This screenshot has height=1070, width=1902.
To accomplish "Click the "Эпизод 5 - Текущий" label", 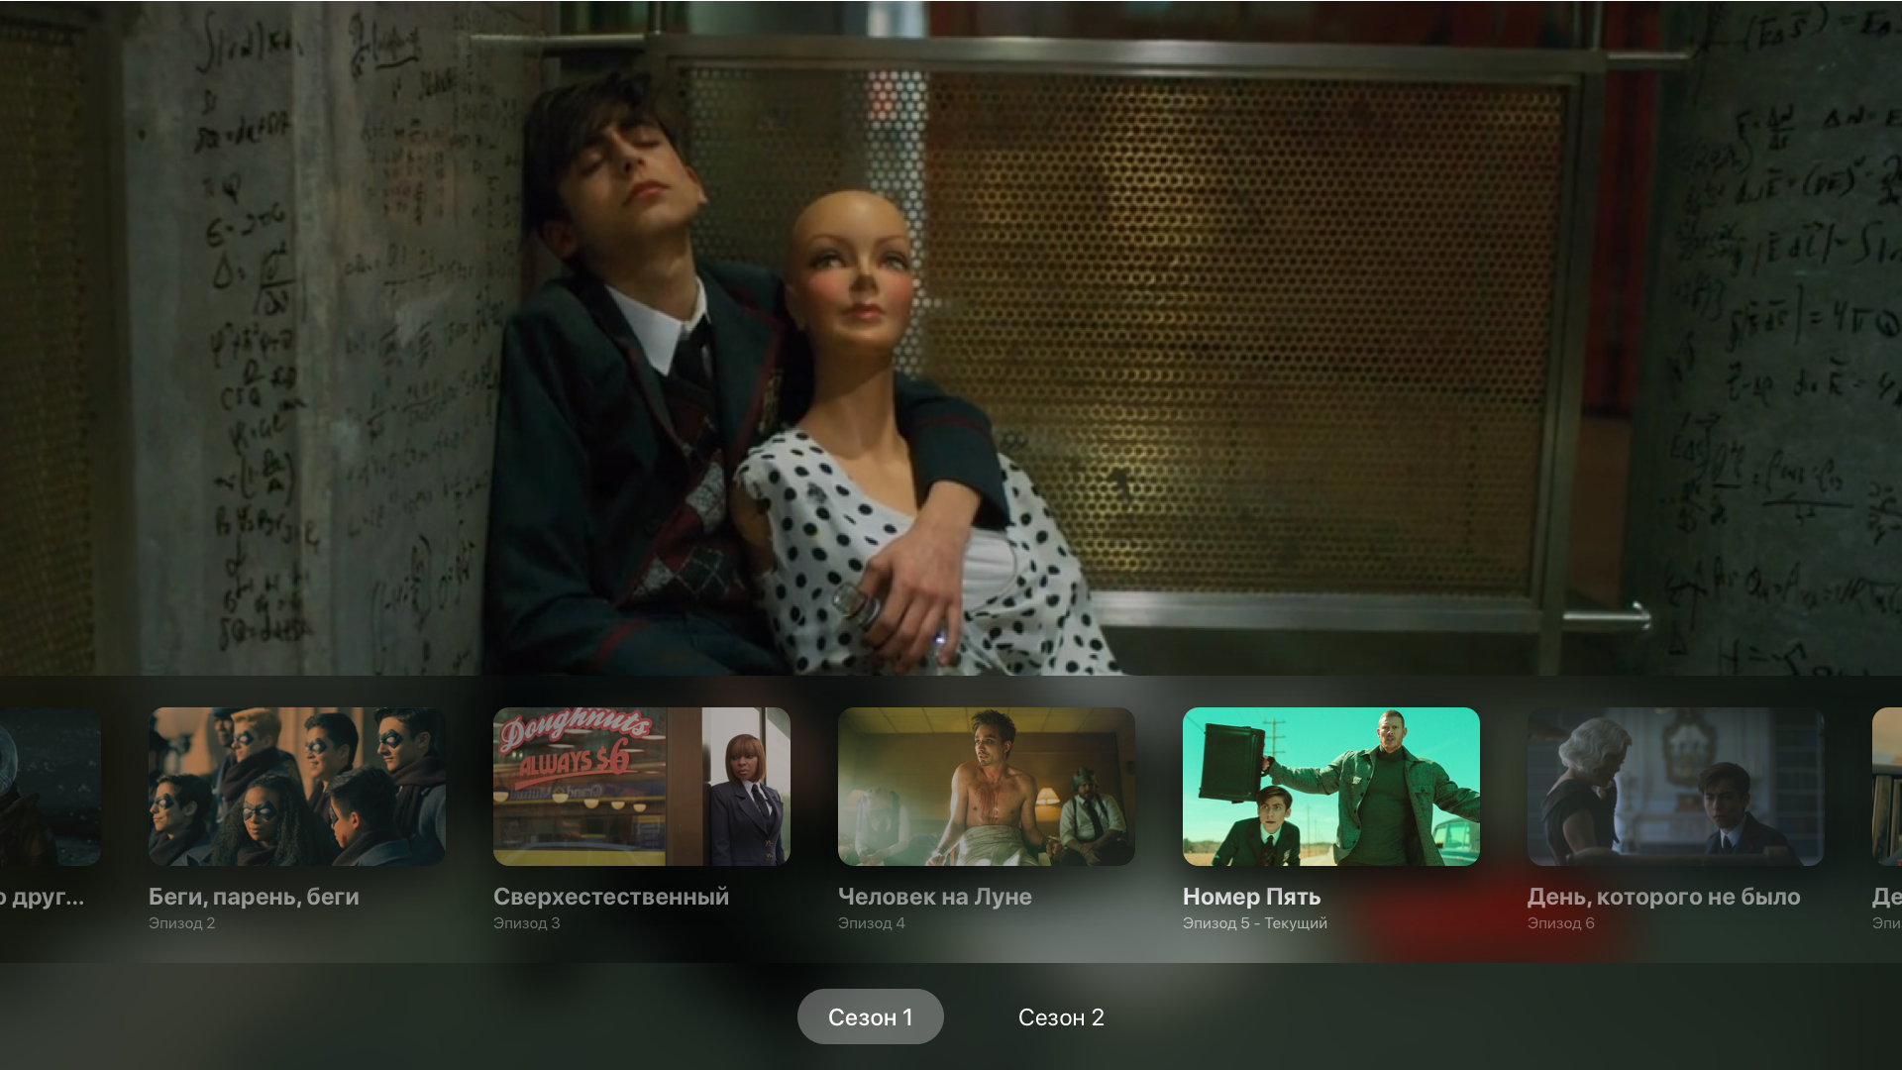I will [x=1254, y=923].
